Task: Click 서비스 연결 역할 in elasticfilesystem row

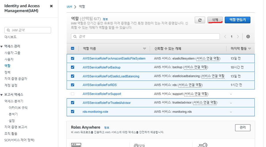Action: (x=208, y=58)
